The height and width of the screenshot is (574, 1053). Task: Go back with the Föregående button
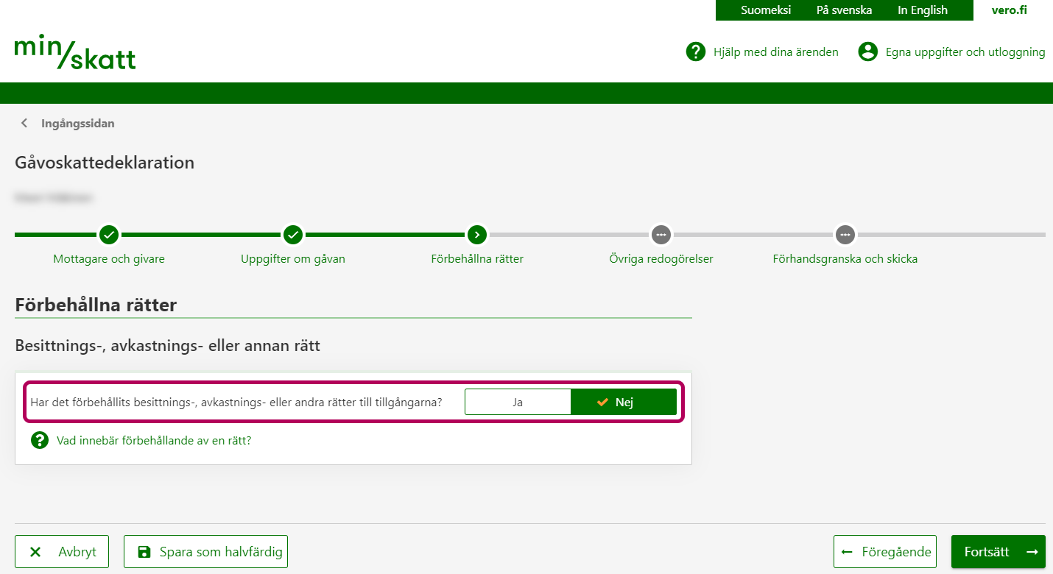[x=885, y=552]
